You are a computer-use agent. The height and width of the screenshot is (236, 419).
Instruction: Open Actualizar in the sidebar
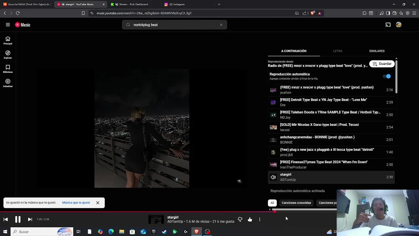click(8, 83)
